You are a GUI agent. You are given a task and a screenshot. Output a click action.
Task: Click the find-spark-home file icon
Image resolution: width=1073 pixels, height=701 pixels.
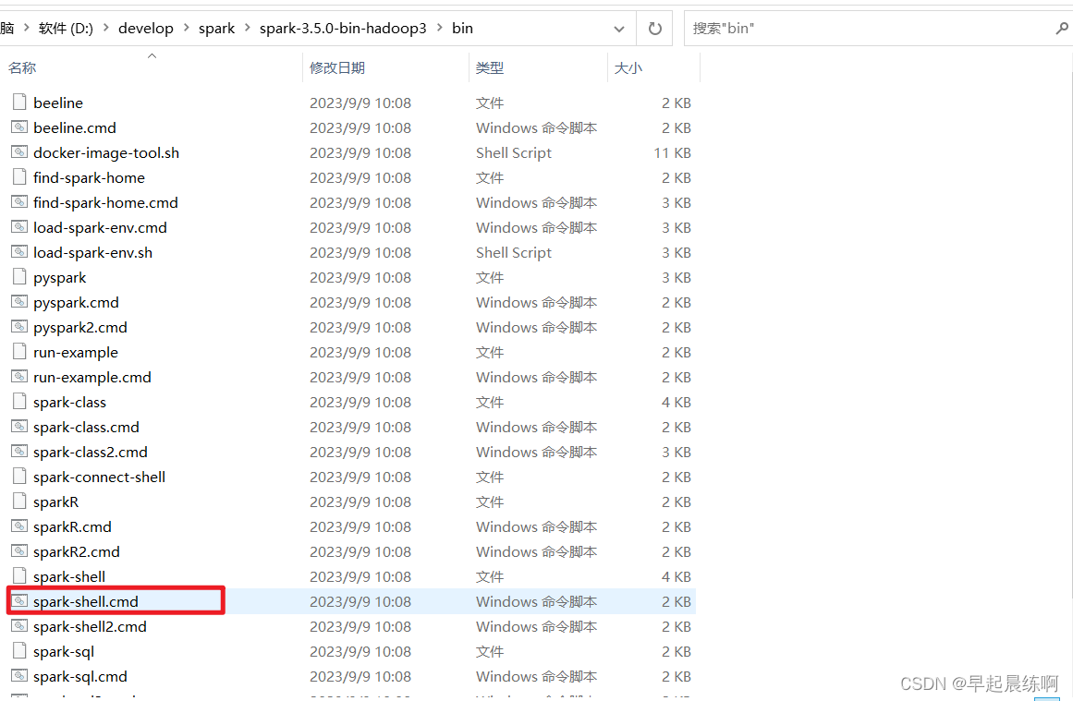point(19,177)
